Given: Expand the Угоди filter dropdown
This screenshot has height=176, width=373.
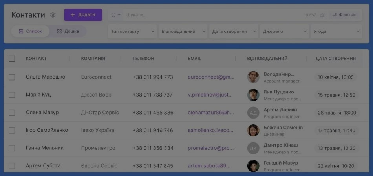Looking at the screenshot, I should tap(336, 31).
